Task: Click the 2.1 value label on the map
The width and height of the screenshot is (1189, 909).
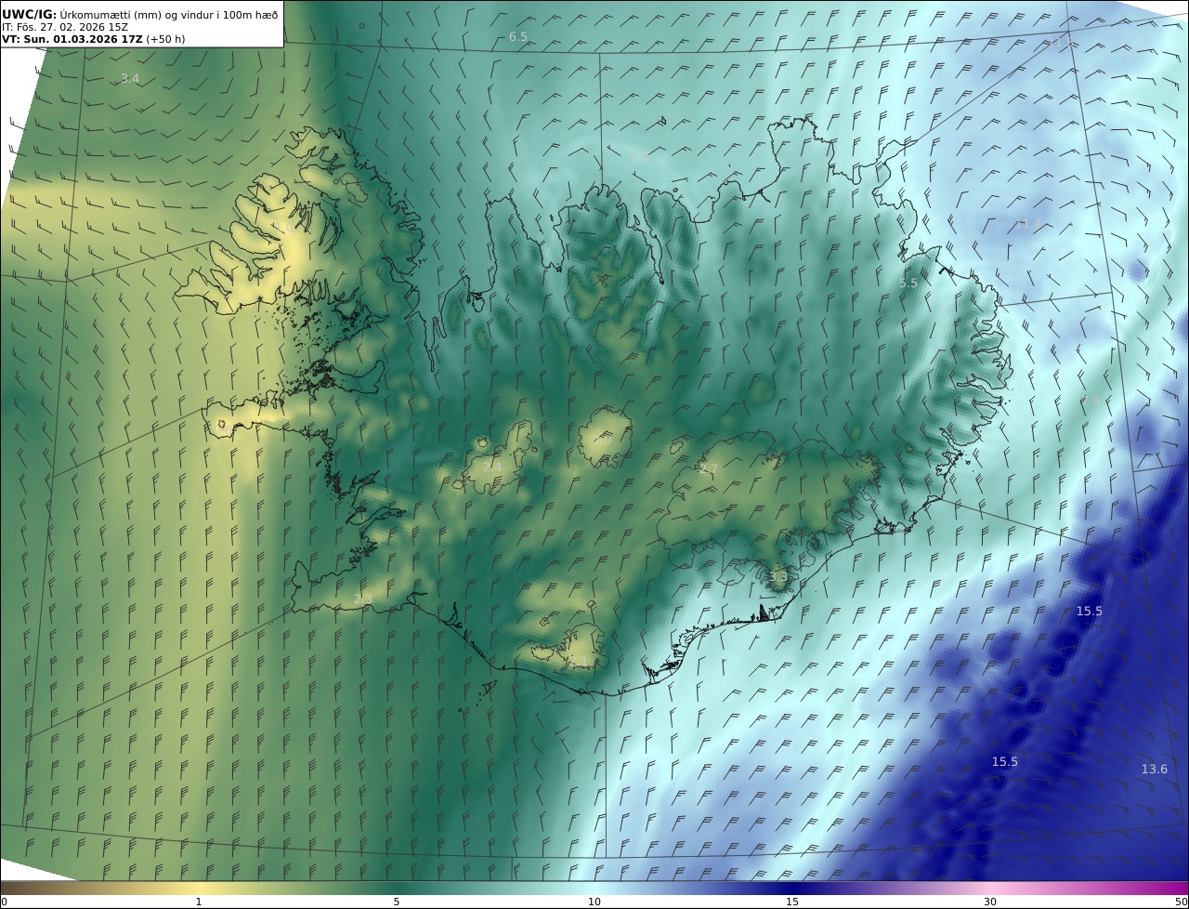Action: tap(578, 661)
